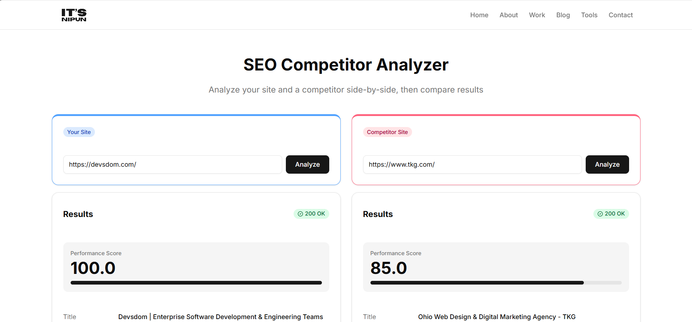
Task: Click the IT'S NIPUN logo
Action: 74,15
